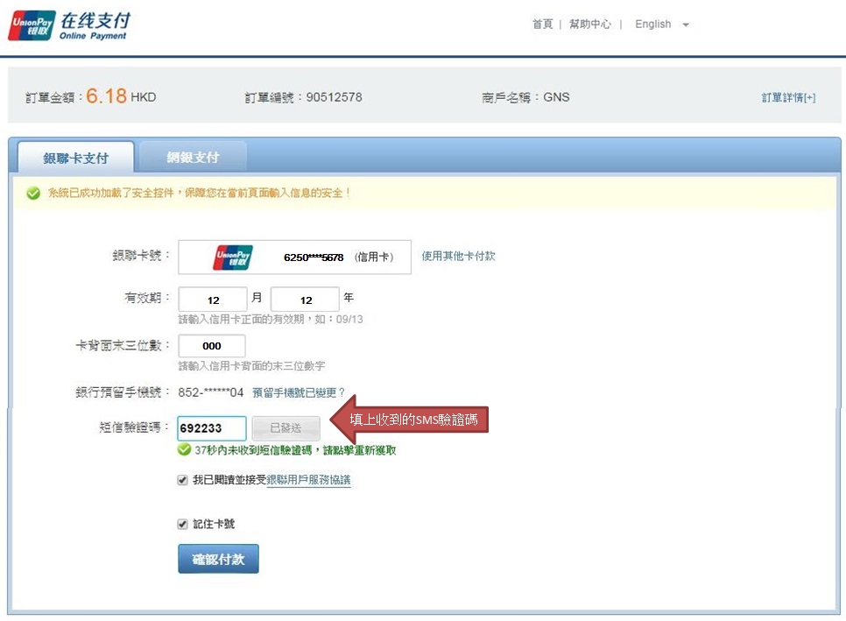Expand 訂單詳情[+] order details

click(788, 97)
